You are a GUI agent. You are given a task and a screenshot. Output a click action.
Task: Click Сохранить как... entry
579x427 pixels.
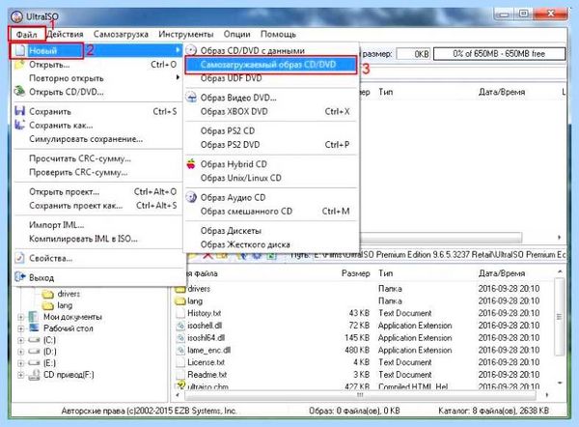tap(97, 126)
